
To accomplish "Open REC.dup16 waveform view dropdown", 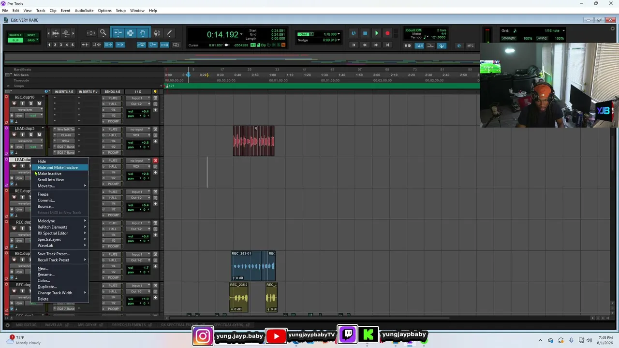I will coord(28,110).
